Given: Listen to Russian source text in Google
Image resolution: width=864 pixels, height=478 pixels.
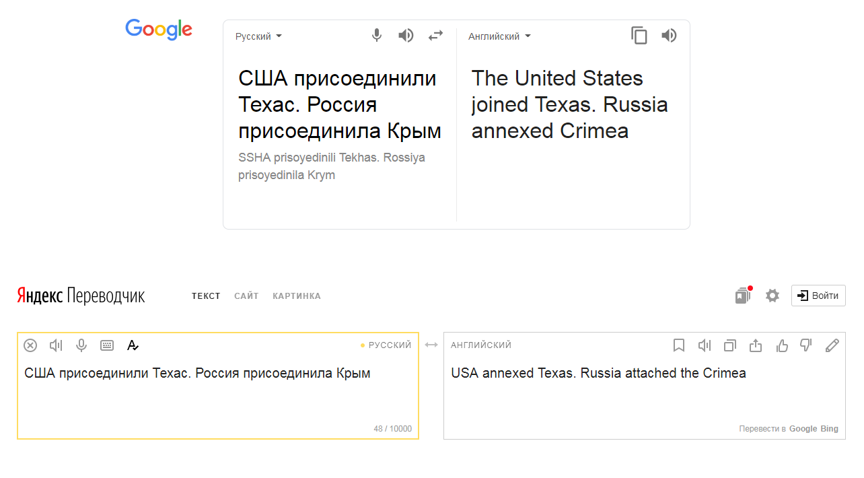Looking at the screenshot, I should pos(406,36).
